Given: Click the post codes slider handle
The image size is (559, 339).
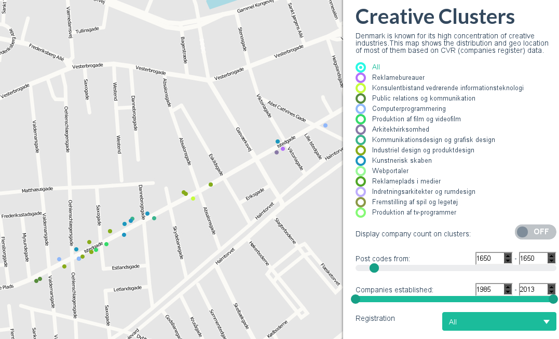Looking at the screenshot, I should coord(374,268).
